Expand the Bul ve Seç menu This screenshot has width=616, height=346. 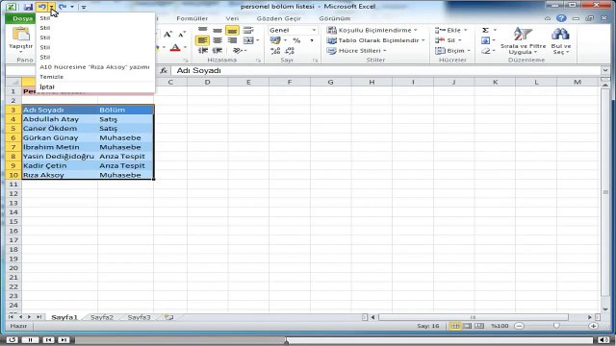(x=560, y=40)
